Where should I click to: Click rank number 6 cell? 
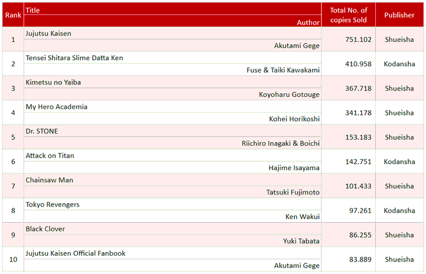tap(13, 161)
